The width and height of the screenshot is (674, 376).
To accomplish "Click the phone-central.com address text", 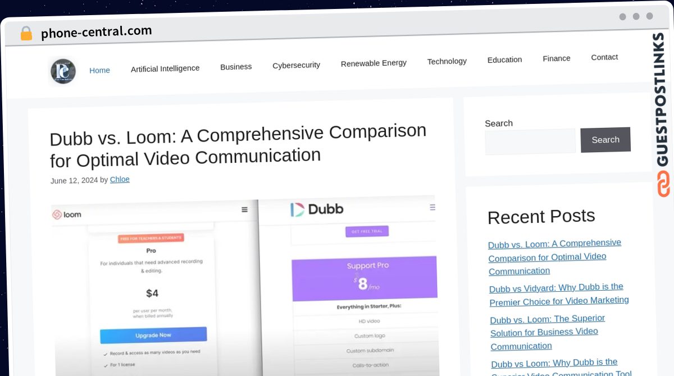I will click(x=97, y=32).
